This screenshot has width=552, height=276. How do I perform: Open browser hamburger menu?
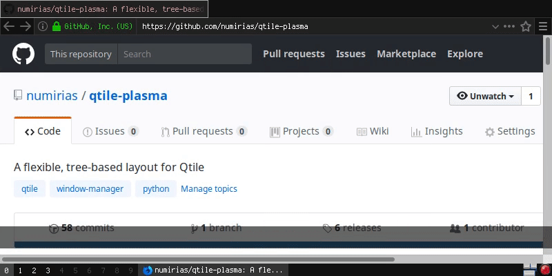click(543, 26)
